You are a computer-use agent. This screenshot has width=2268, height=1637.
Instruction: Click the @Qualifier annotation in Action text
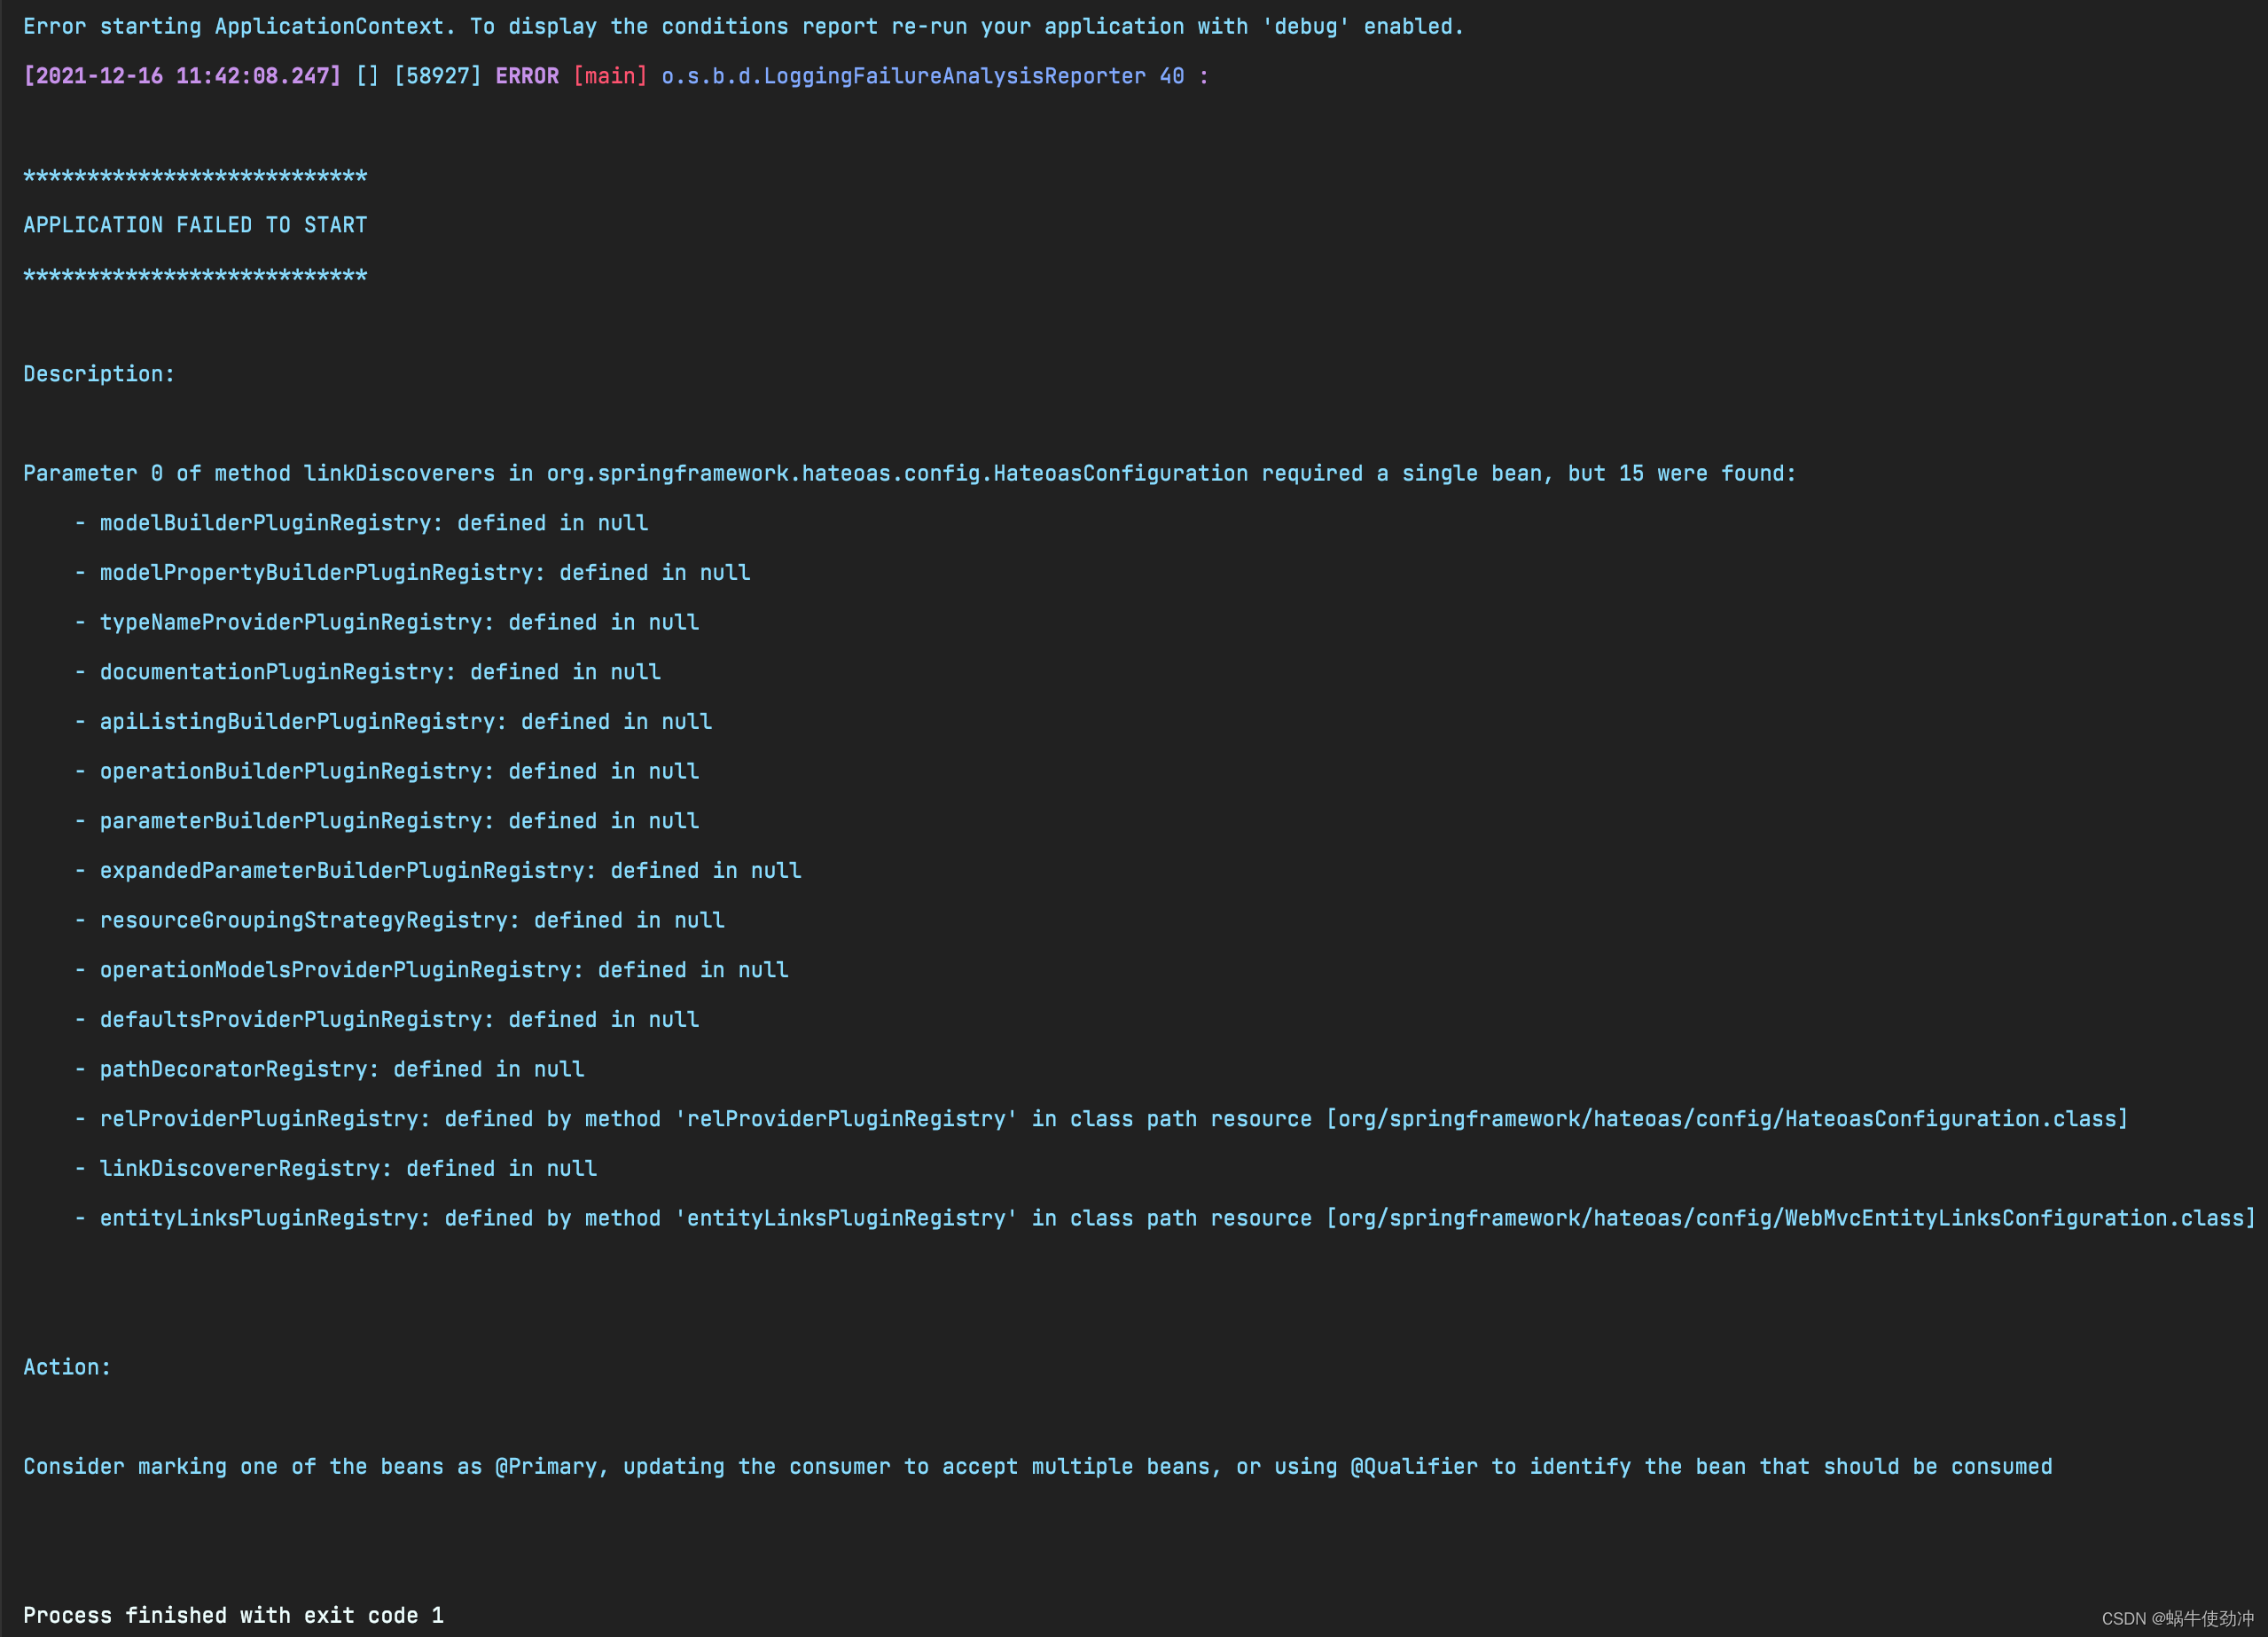[x=1413, y=1466]
